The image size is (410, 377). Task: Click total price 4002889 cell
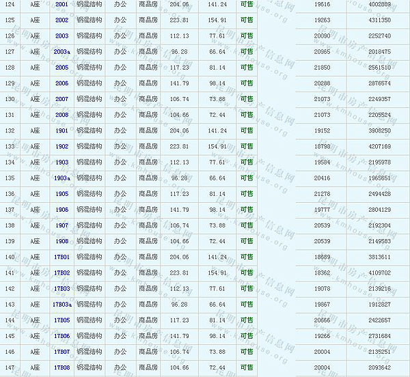379,4
